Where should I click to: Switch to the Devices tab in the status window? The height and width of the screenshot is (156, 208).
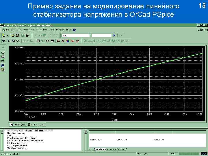[120, 149]
